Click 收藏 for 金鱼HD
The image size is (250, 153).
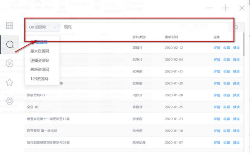point(227,107)
